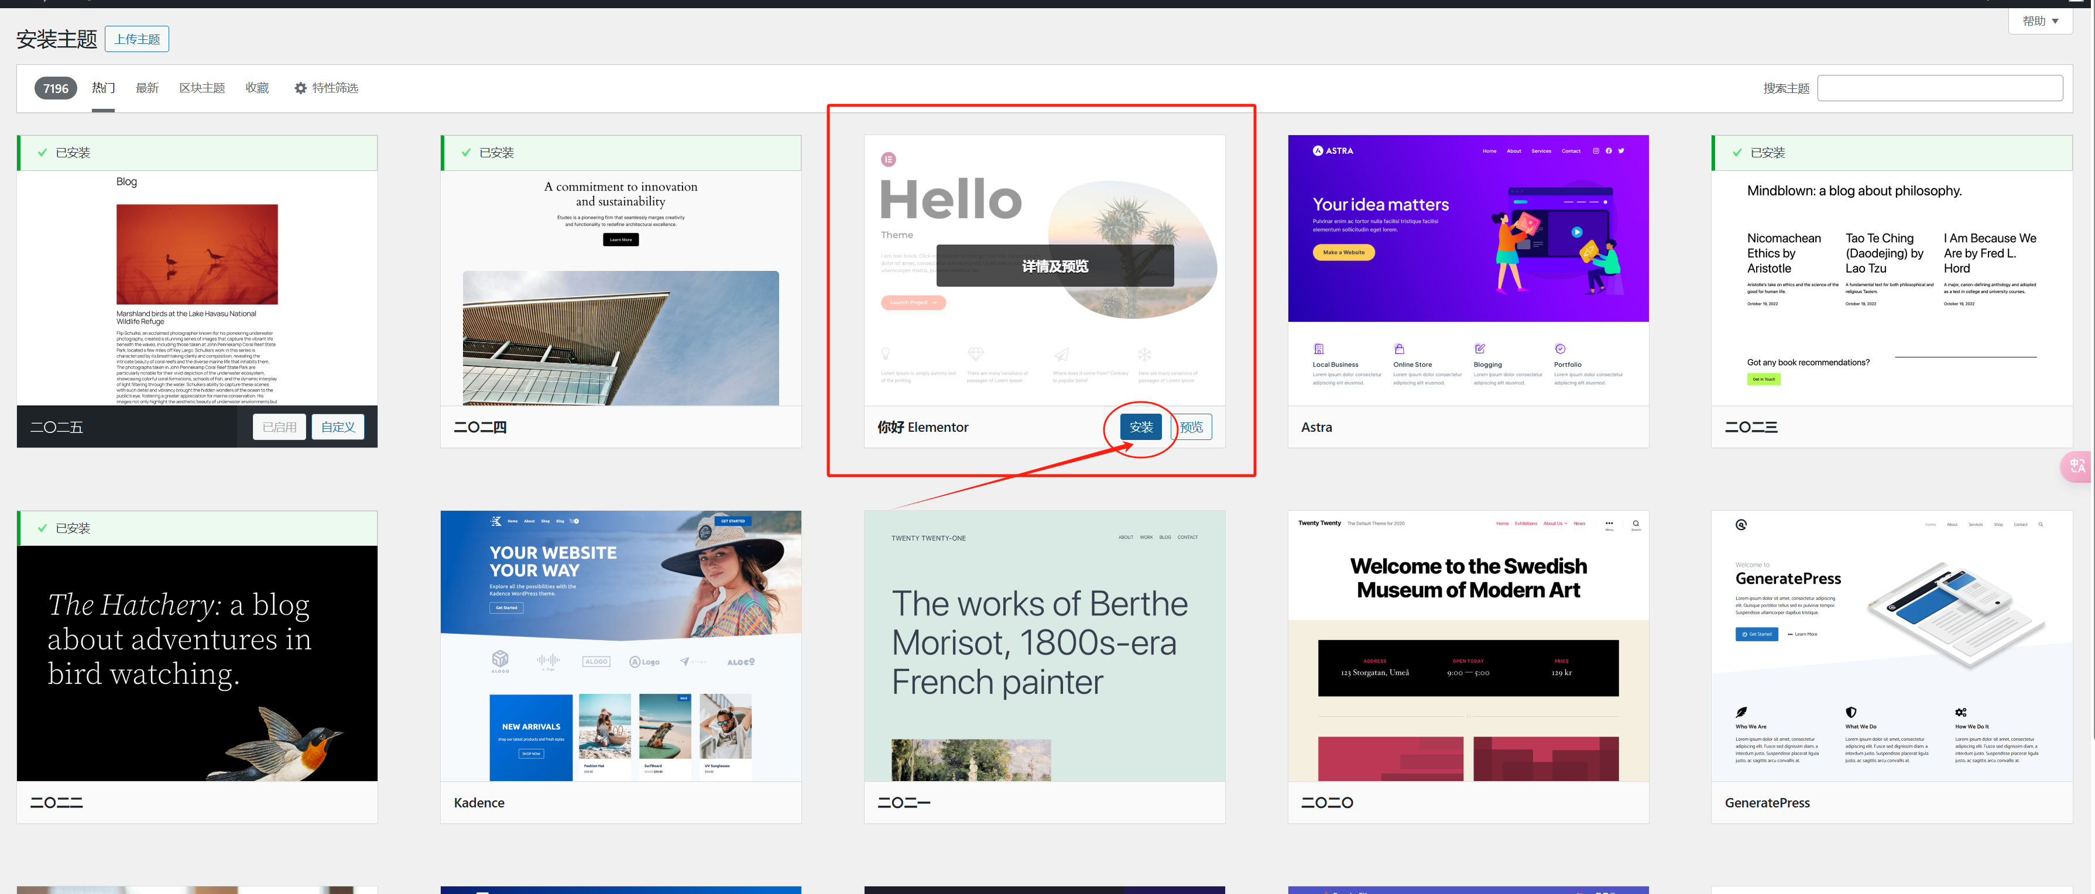This screenshot has width=2095, height=894.
Task: Open the Block Themes tab
Action: pyautogui.click(x=202, y=88)
